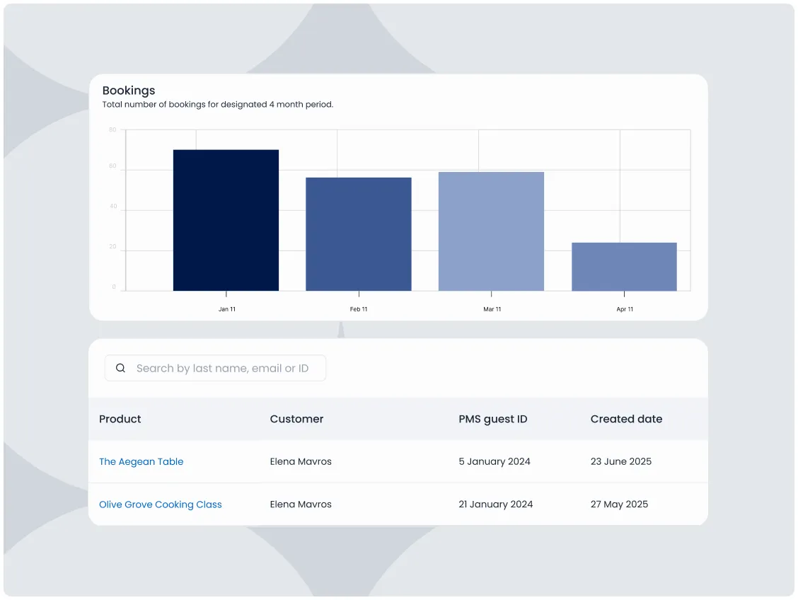Image resolution: width=798 pixels, height=600 pixels.
Task: Select the Mar 11 bookings bar
Action: coord(491,231)
